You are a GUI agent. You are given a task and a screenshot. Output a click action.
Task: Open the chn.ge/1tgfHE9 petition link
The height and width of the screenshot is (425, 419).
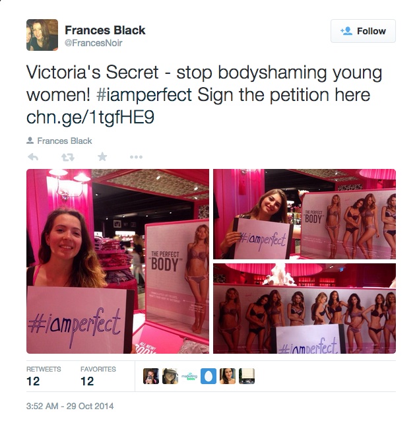click(90, 117)
